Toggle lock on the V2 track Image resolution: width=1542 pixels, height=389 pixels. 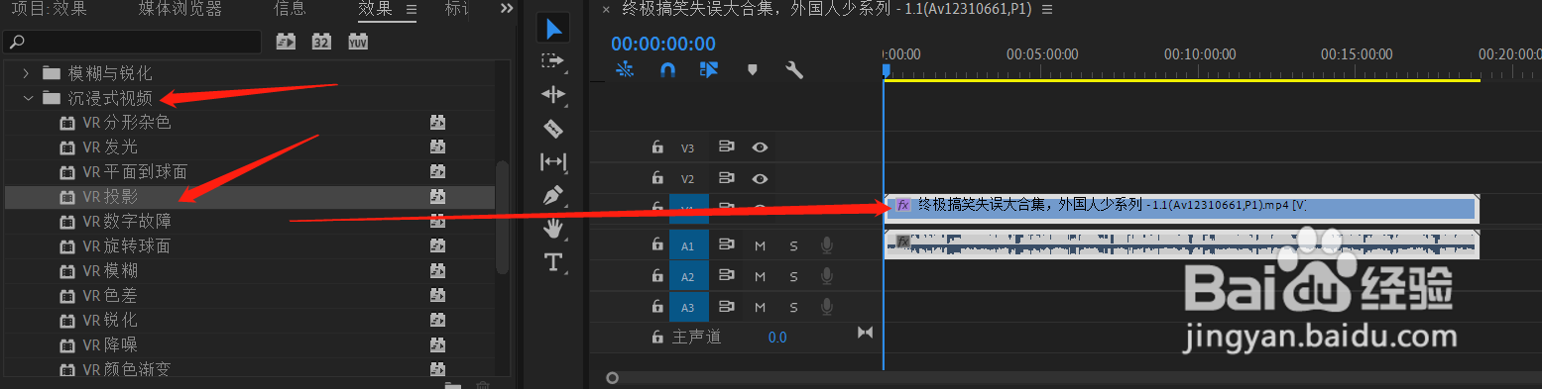click(x=656, y=178)
